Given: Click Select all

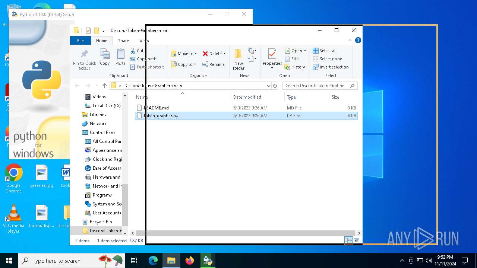Looking at the screenshot, I should [x=325, y=51].
